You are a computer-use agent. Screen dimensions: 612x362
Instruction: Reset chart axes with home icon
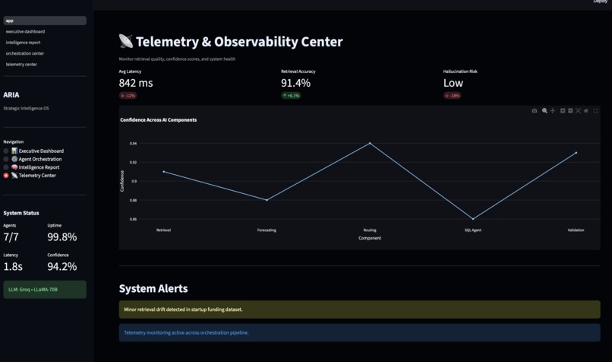pos(586,111)
